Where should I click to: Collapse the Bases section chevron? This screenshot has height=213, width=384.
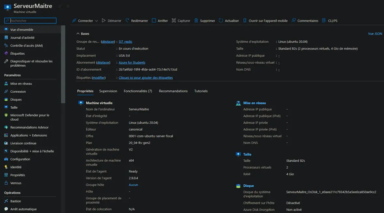click(x=78, y=33)
